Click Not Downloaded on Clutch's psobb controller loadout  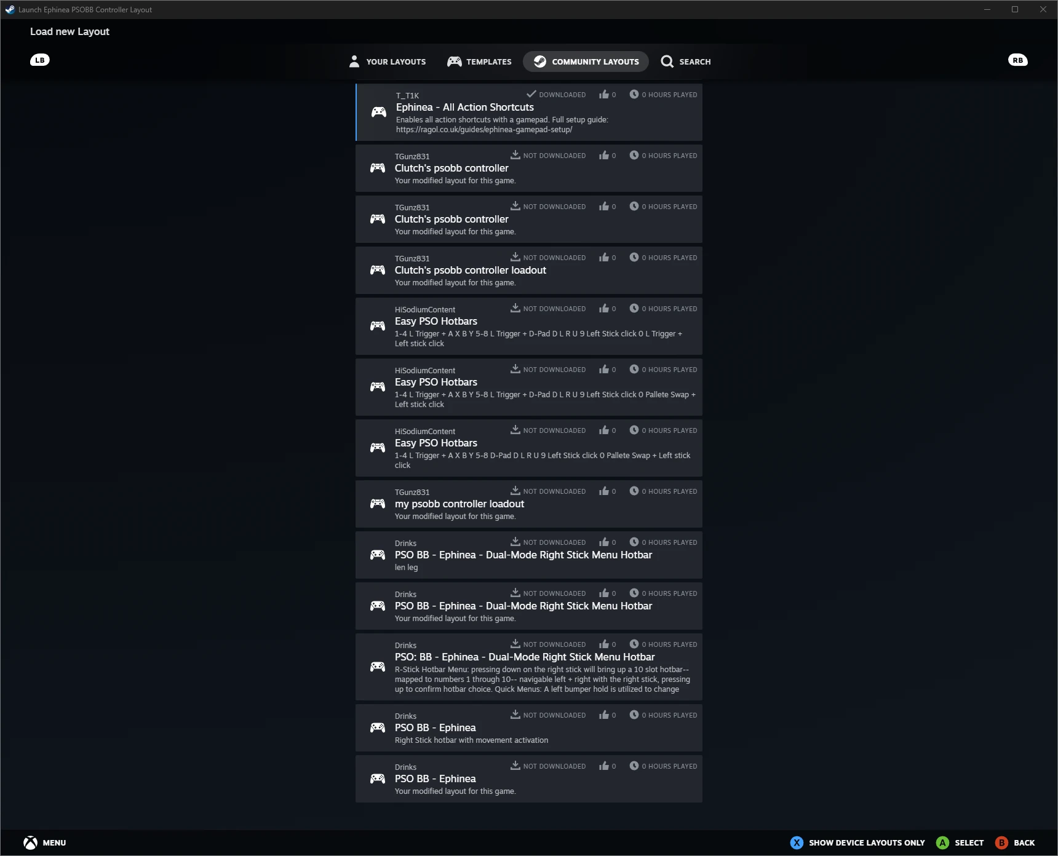tap(547, 257)
